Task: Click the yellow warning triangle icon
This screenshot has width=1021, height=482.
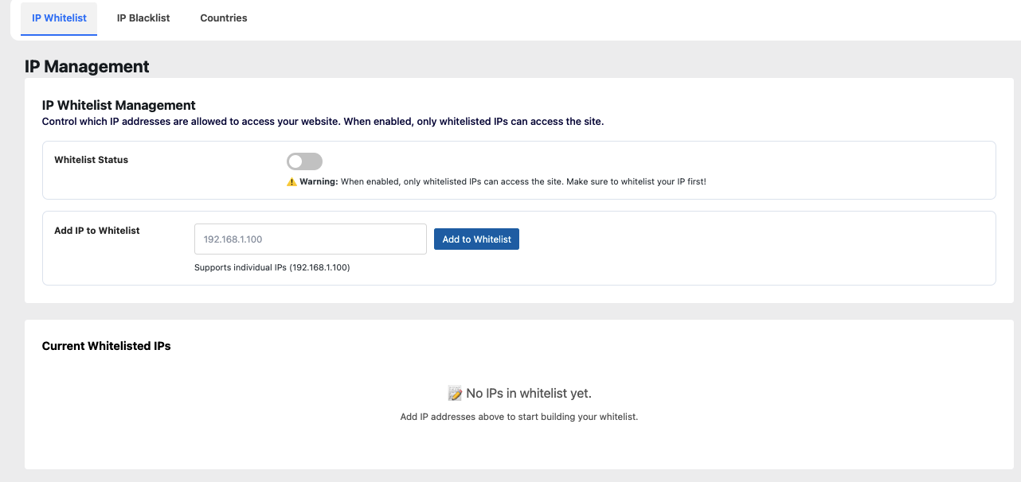Action: pos(291,182)
